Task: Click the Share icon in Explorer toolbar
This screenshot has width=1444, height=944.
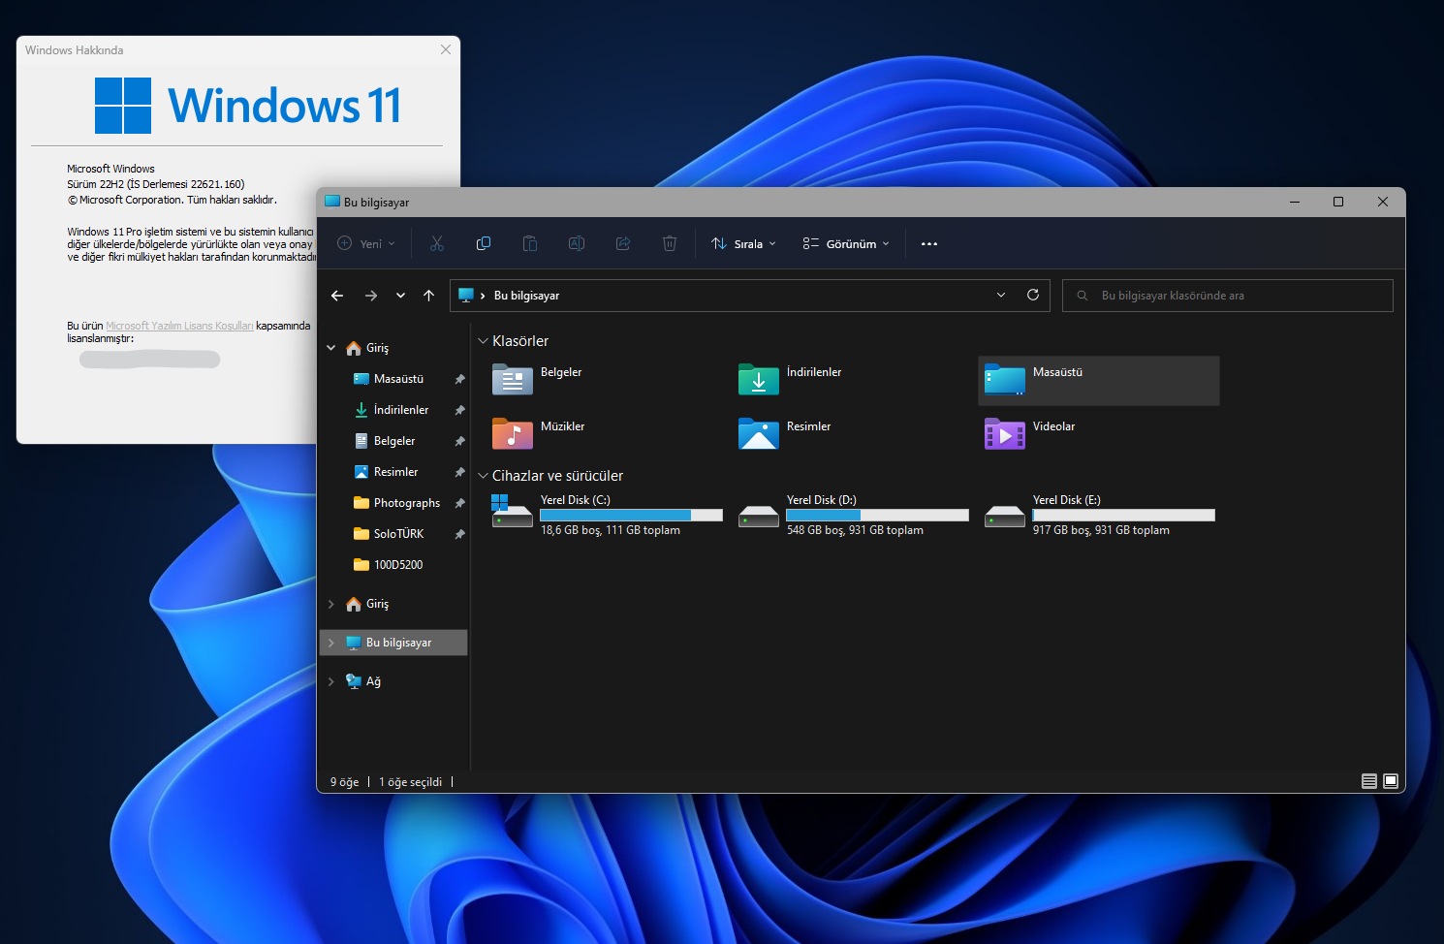Action: tap(623, 243)
